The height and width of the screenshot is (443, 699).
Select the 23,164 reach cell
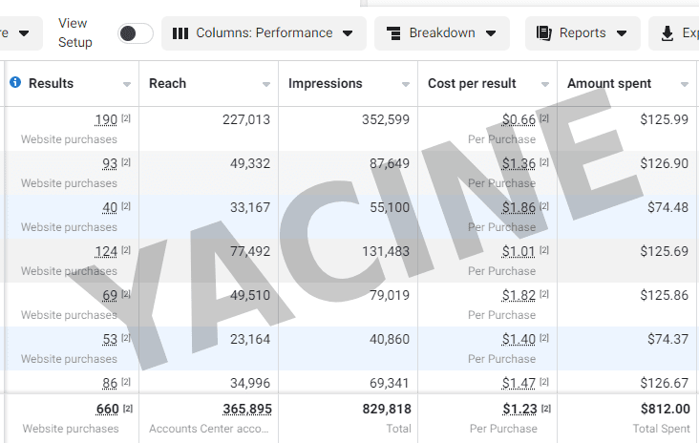pos(250,339)
